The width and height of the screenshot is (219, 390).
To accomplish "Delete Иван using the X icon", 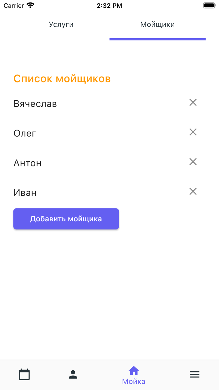I will click(193, 192).
